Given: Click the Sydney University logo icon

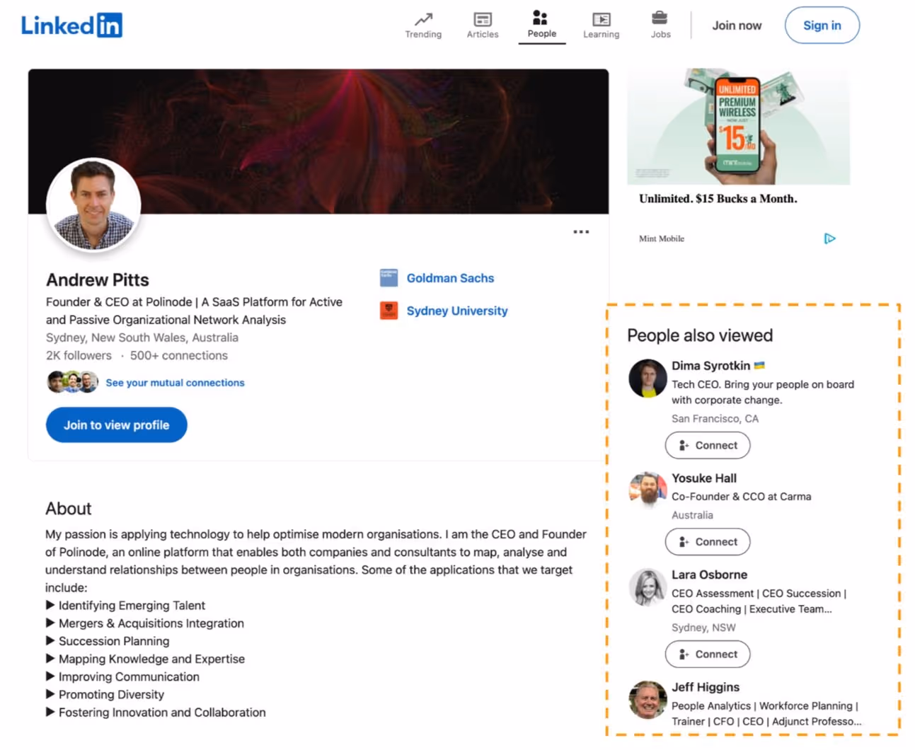Looking at the screenshot, I should click(389, 311).
